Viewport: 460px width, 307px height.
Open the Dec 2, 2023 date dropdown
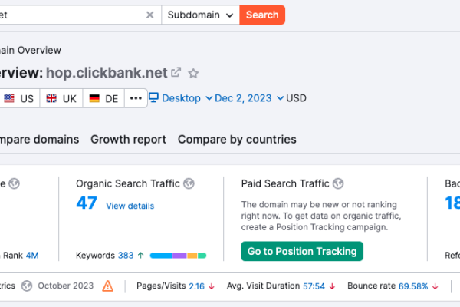[x=249, y=98]
